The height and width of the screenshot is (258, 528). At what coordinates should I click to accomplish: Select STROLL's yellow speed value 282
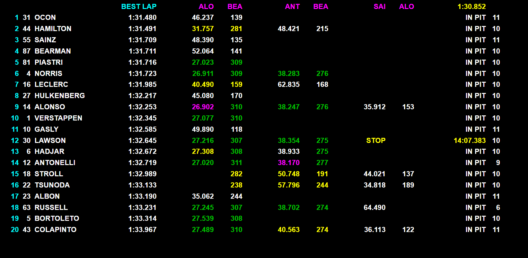tap(236, 174)
